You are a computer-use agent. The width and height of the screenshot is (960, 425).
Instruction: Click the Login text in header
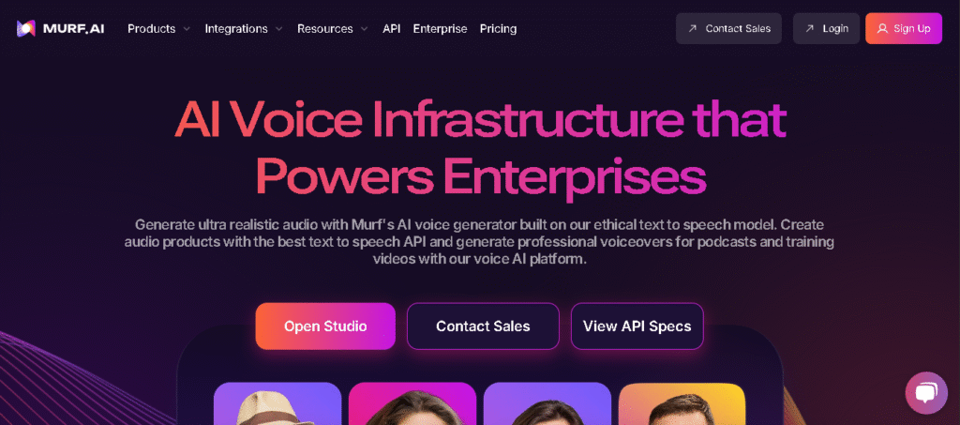[x=835, y=28]
